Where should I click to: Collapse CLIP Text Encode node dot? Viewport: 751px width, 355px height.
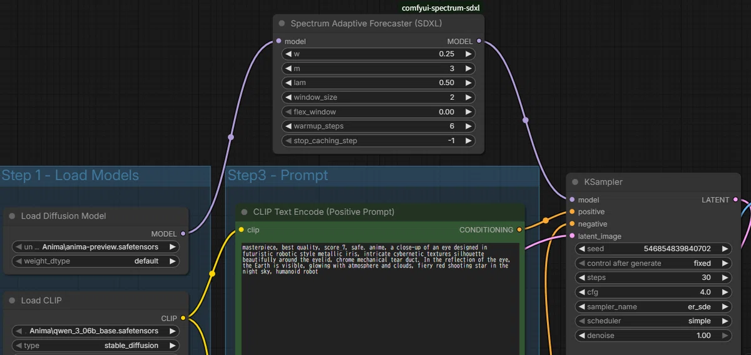244,212
